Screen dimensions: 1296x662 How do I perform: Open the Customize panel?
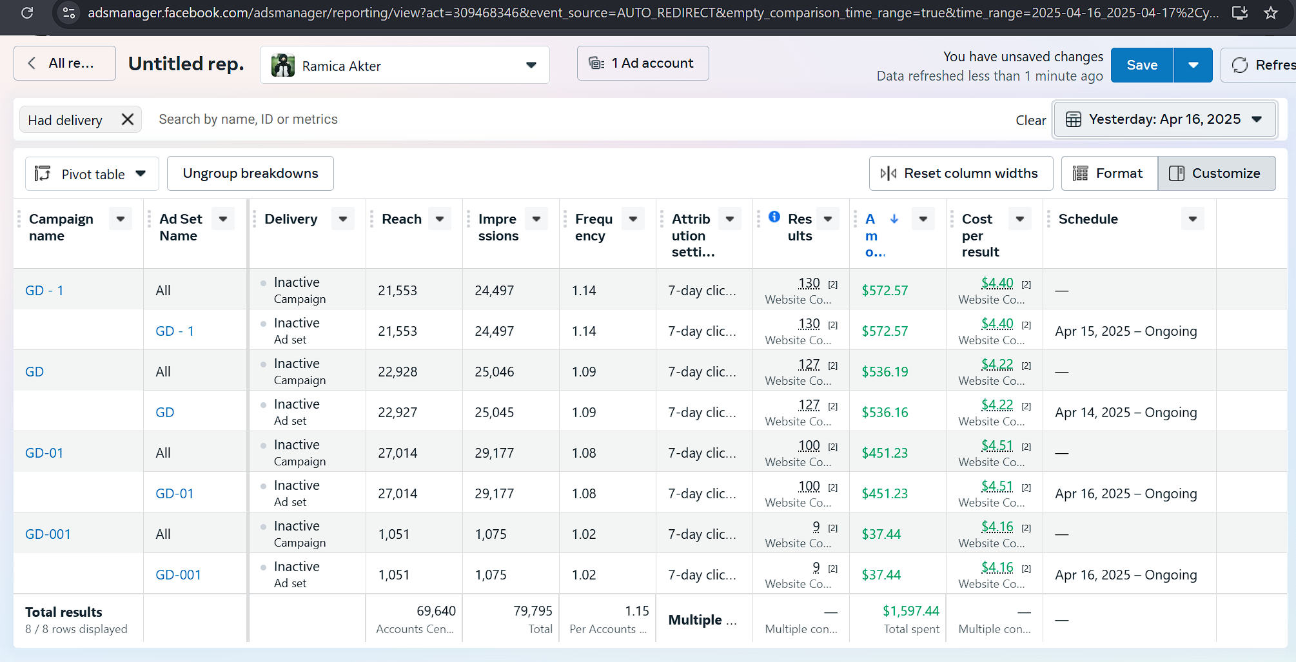1217,174
